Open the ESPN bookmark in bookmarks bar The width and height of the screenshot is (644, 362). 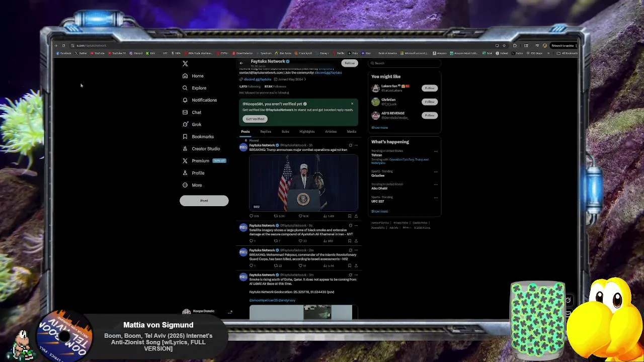[223, 53]
